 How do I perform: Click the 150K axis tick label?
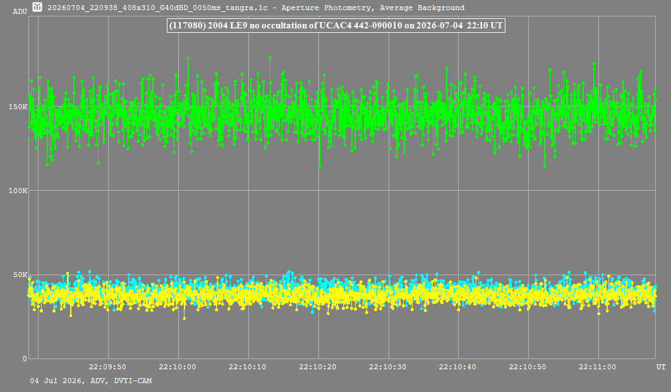(x=18, y=107)
